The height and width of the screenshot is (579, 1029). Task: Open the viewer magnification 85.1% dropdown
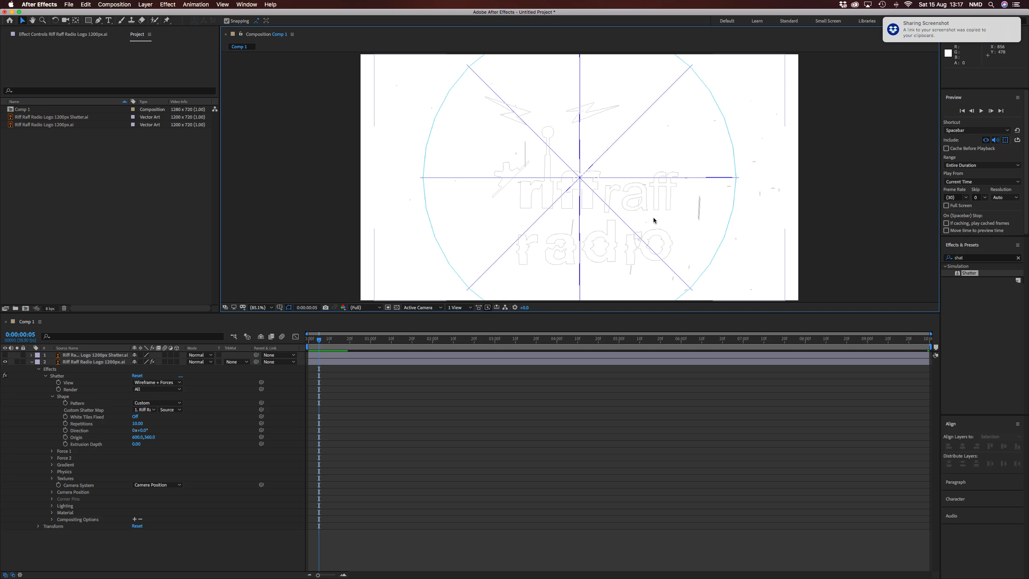click(x=261, y=308)
